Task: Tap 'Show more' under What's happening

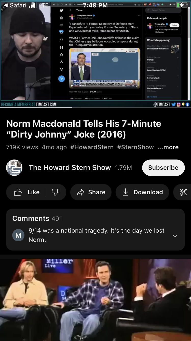Action: (x=152, y=97)
